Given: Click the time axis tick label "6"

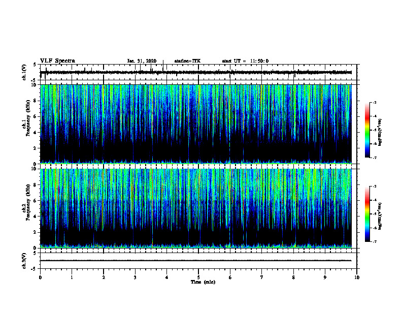Looking at the screenshot, I should (x=230, y=277).
